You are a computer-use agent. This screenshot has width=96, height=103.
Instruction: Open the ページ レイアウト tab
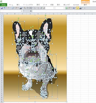pyautogui.click(x=28, y=5)
